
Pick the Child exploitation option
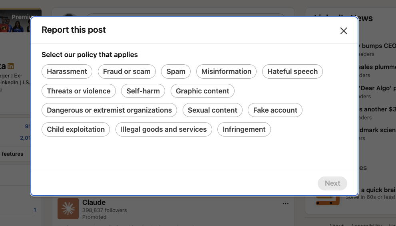[76, 129]
